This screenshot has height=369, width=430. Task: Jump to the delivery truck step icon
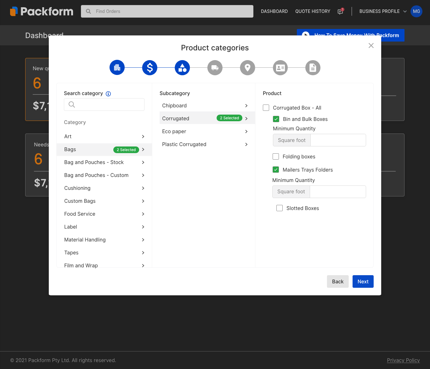215,68
